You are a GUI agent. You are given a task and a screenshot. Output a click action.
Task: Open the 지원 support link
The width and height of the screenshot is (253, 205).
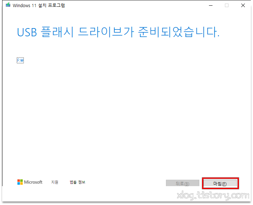[x=55, y=182]
